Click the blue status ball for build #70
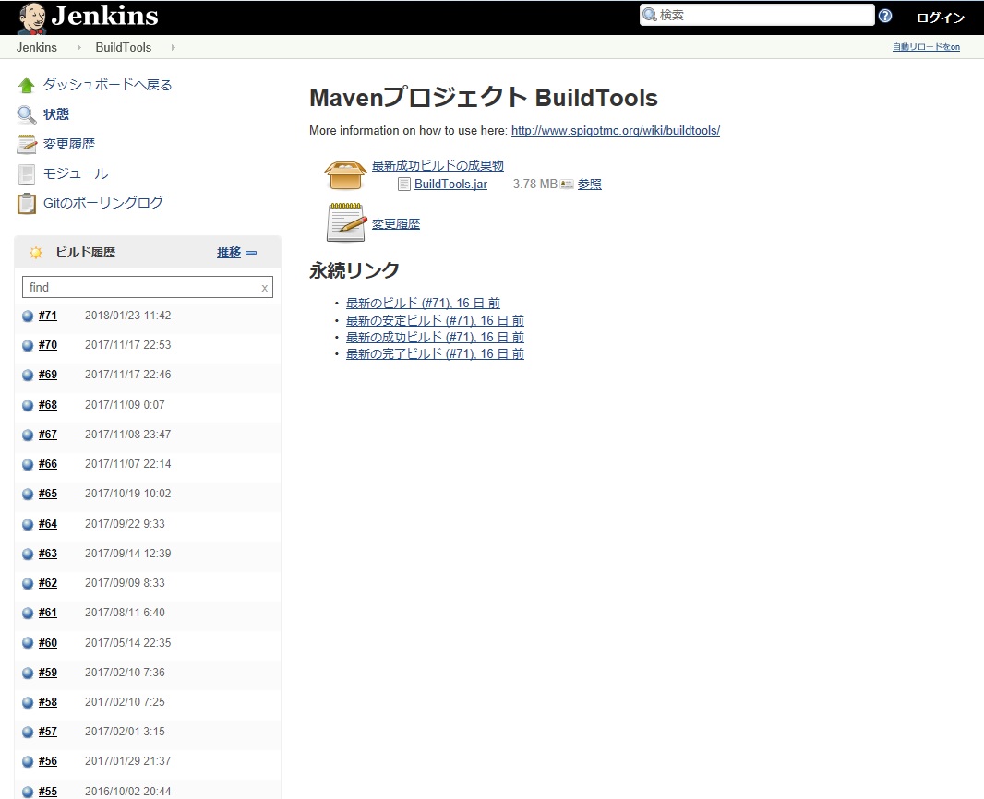The height and width of the screenshot is (799, 984). point(28,345)
